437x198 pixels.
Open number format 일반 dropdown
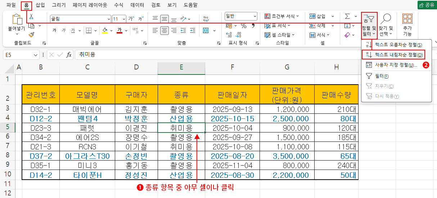(x=241, y=16)
